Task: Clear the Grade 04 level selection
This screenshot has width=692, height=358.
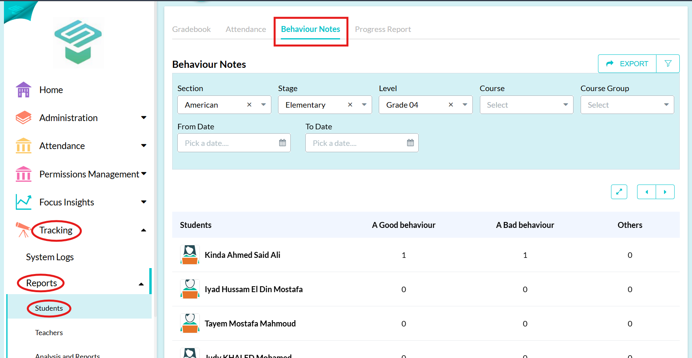Action: (451, 104)
